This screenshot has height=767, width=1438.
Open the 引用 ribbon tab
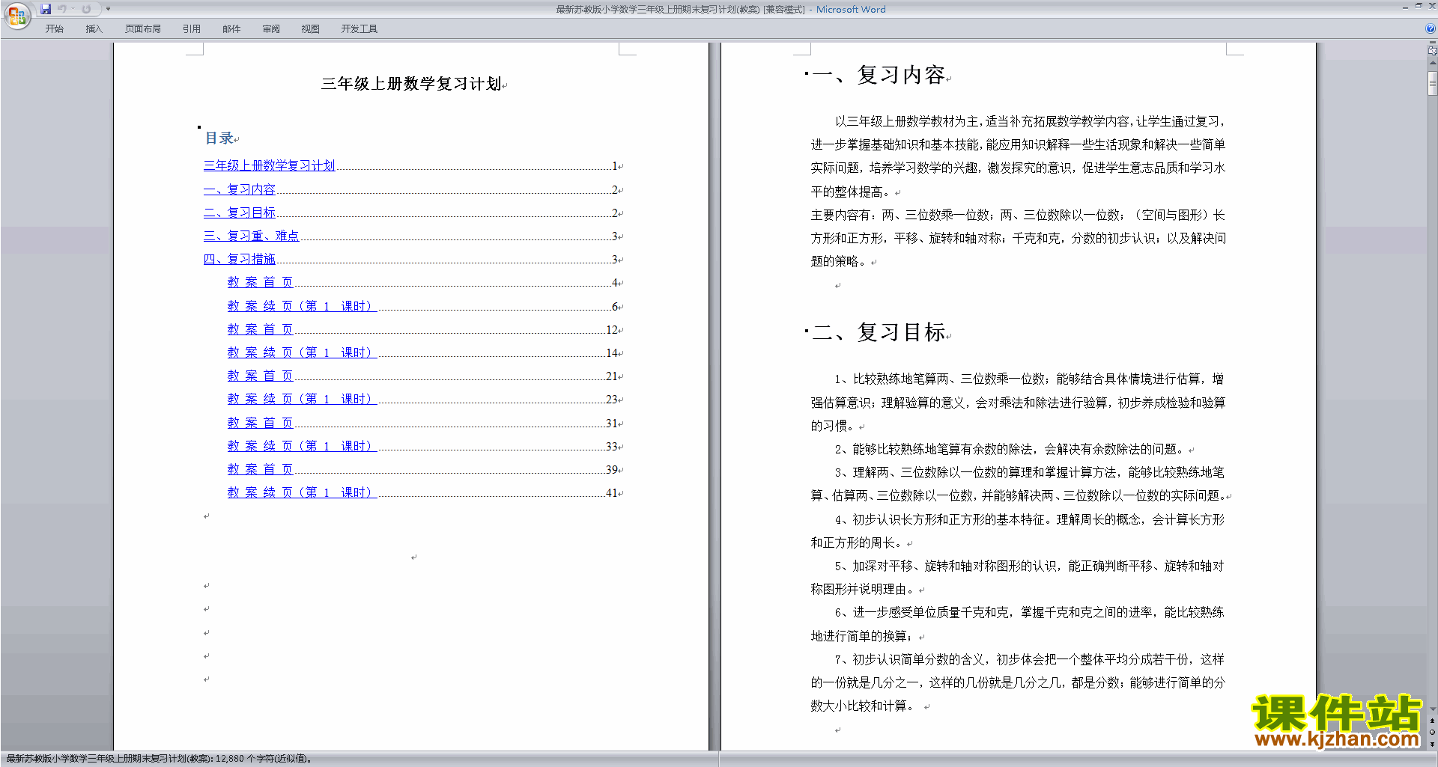click(191, 28)
